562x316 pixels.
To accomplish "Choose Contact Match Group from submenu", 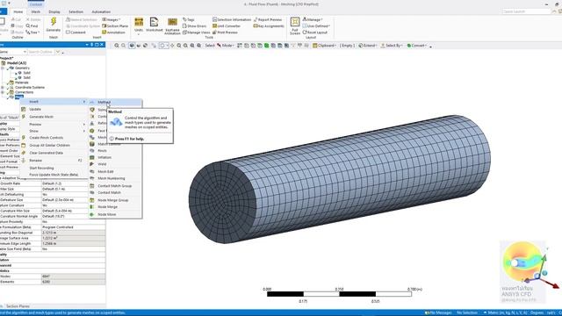I will click(x=115, y=186).
